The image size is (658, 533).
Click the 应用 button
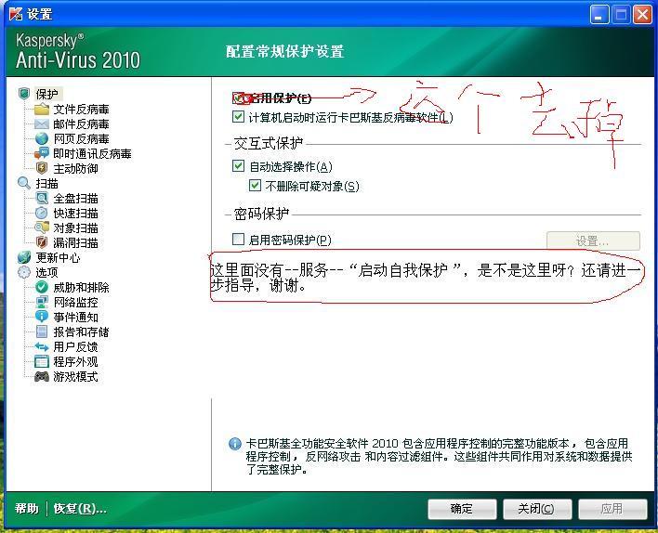point(612,509)
